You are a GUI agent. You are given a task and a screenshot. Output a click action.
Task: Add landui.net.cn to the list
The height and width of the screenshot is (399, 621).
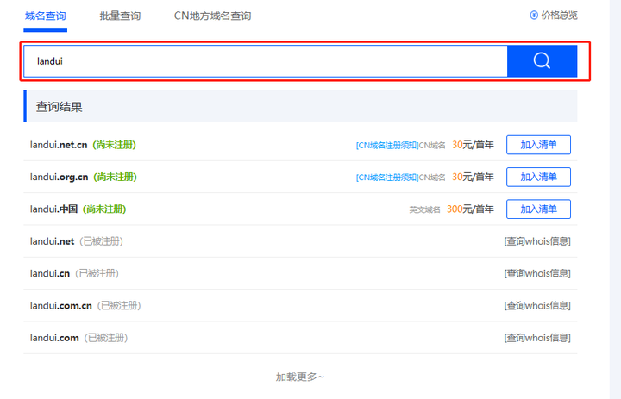tap(538, 145)
